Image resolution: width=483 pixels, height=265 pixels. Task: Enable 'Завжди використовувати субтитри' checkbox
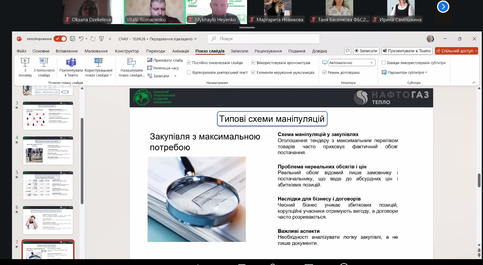pyautogui.click(x=383, y=63)
